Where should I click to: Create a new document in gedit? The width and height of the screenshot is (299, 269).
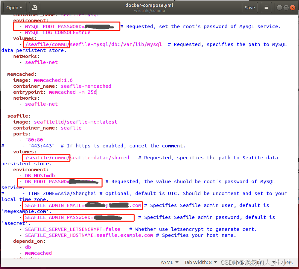pos(35,7)
